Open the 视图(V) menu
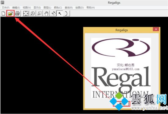The image size is (168, 114). point(27,8)
